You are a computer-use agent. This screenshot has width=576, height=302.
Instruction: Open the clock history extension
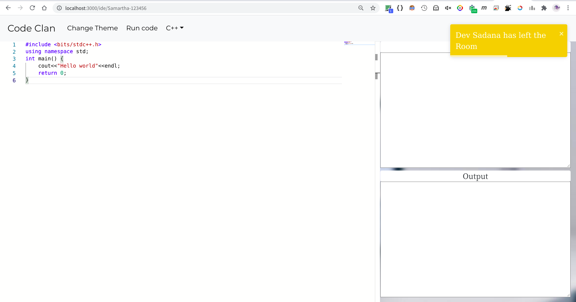click(x=424, y=8)
